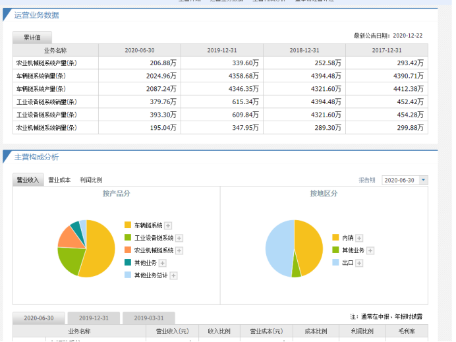This screenshot has width=456, height=342.
Task: Switch to the 营业成本 tab
Action: [x=59, y=180]
